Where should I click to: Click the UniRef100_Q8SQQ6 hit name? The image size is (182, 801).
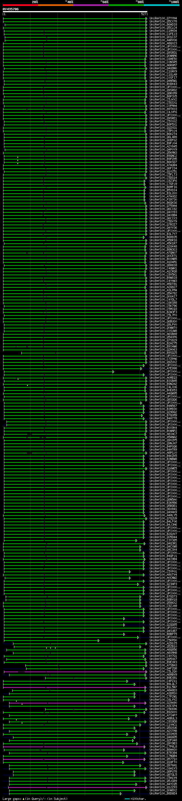(163, 400)
